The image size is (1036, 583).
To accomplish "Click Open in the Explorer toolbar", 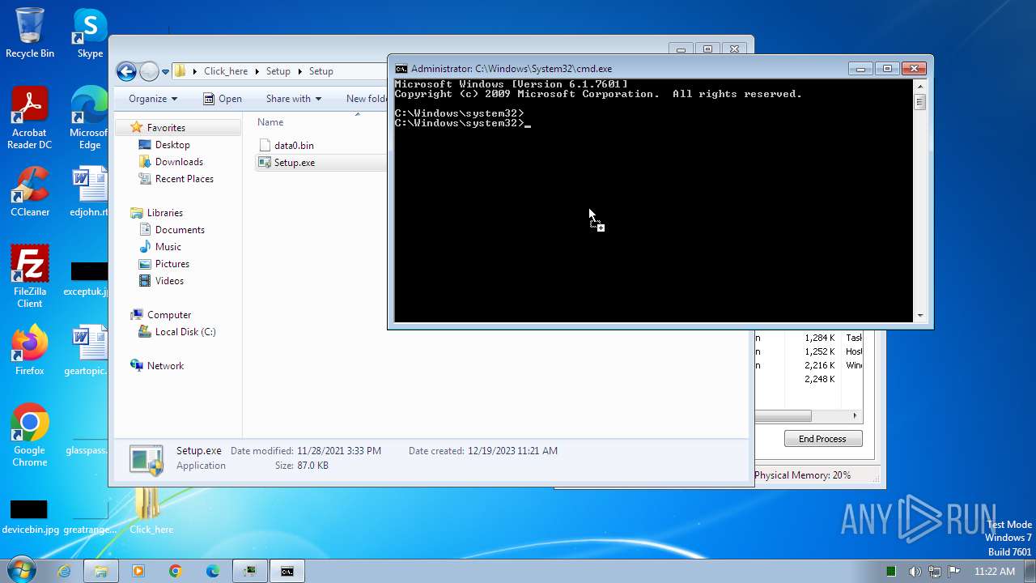I will click(x=223, y=99).
